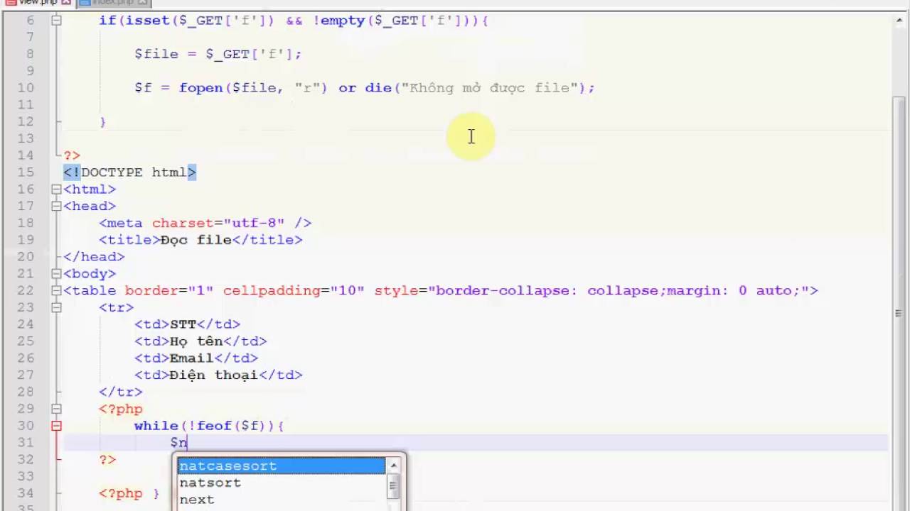Viewport: 910px width, 511px height.
Task: Place cursor after $n on line 31
Action: coord(187,443)
